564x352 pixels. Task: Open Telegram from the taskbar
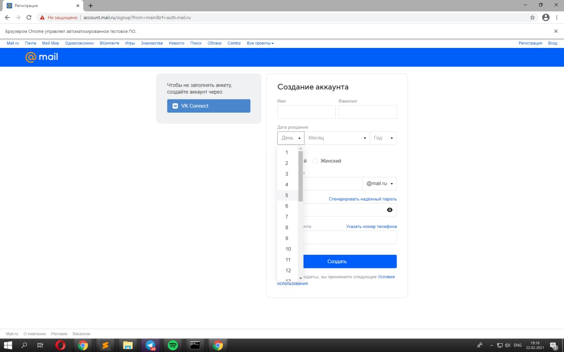pos(150,345)
